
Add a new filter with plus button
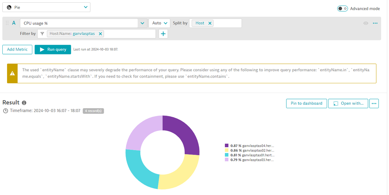163,34
